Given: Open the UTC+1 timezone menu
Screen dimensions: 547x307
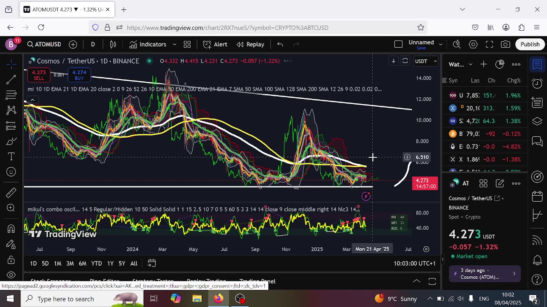Looking at the screenshot, I should (415, 264).
